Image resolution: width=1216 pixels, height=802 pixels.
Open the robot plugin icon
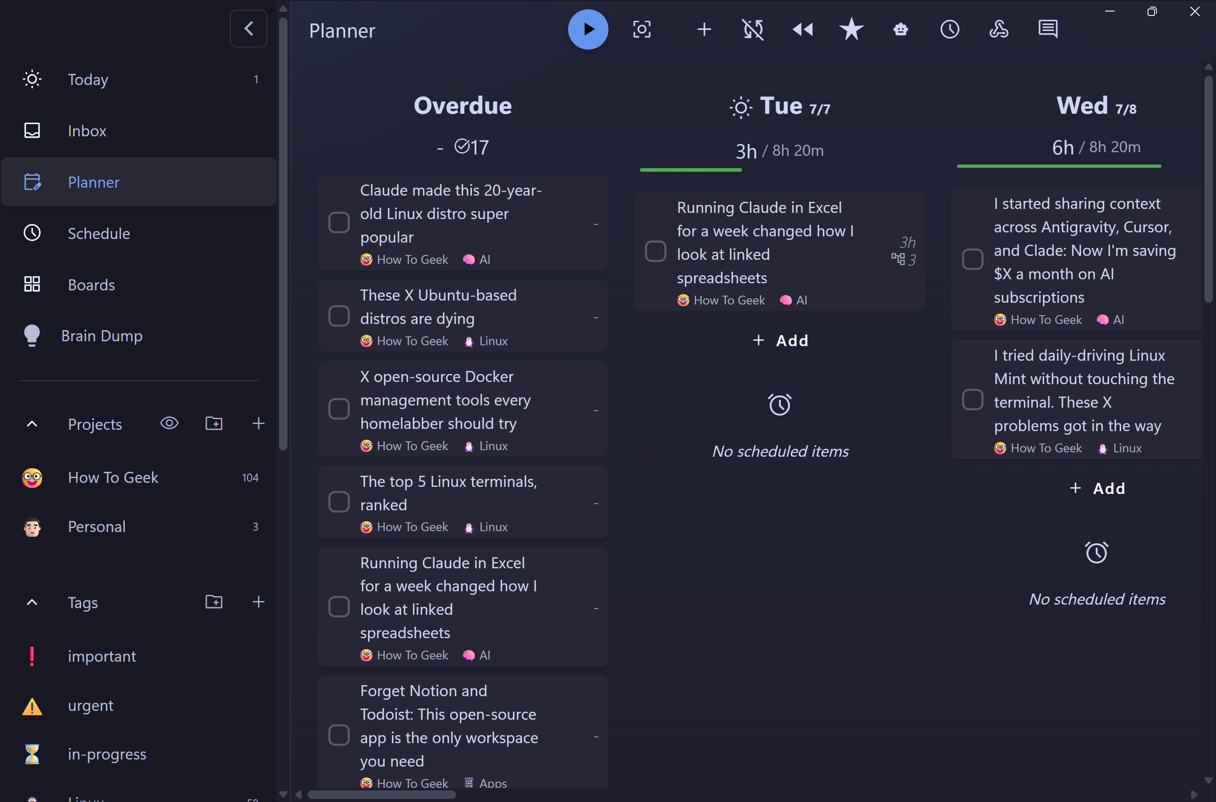point(900,30)
